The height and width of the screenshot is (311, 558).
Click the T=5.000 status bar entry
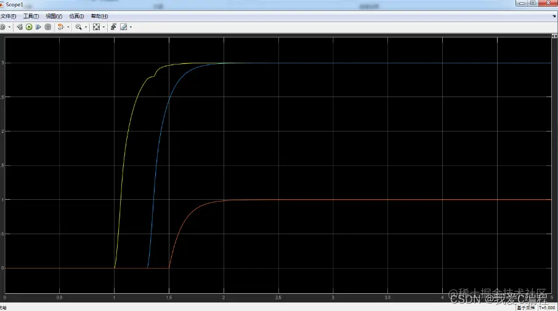(547, 308)
